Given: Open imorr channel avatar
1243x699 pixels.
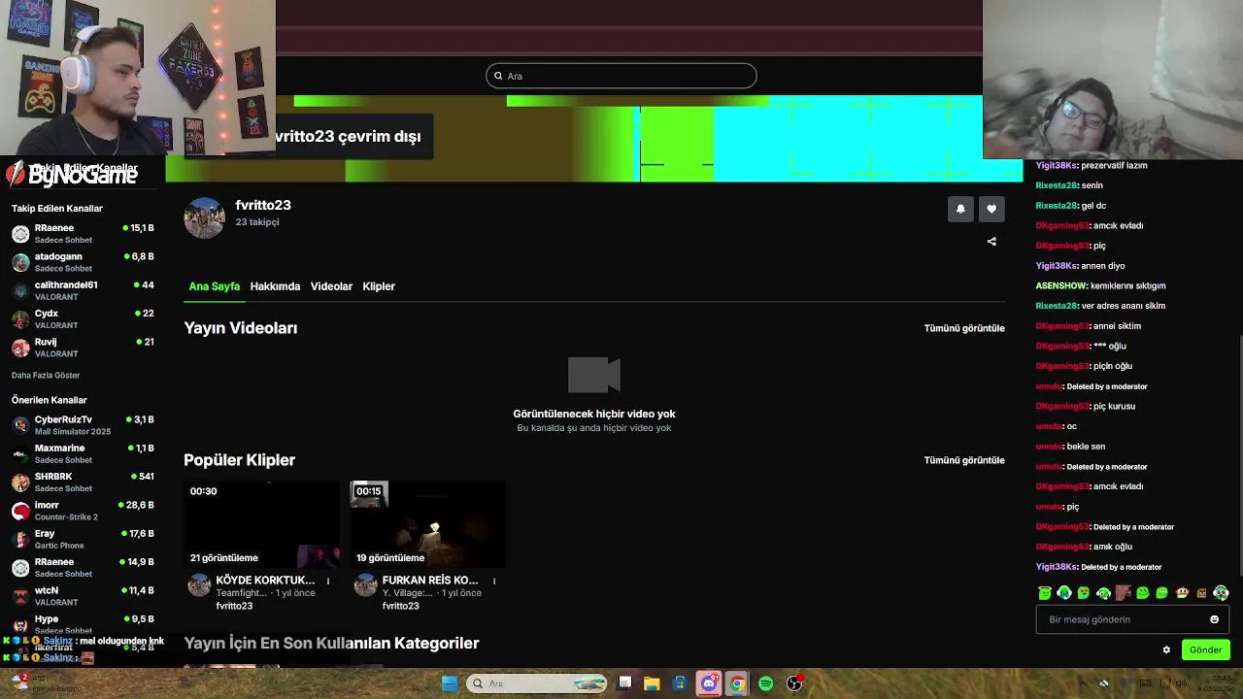Looking at the screenshot, I should pyautogui.click(x=20, y=511).
